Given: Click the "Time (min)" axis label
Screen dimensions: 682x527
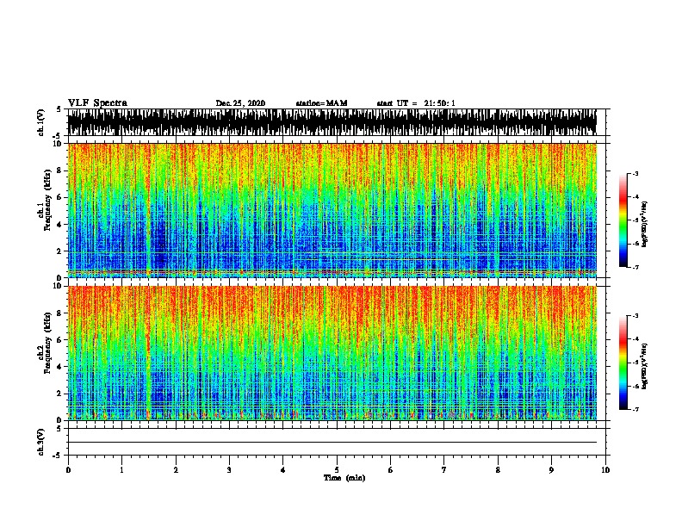Looking at the screenshot, I should (344, 478).
